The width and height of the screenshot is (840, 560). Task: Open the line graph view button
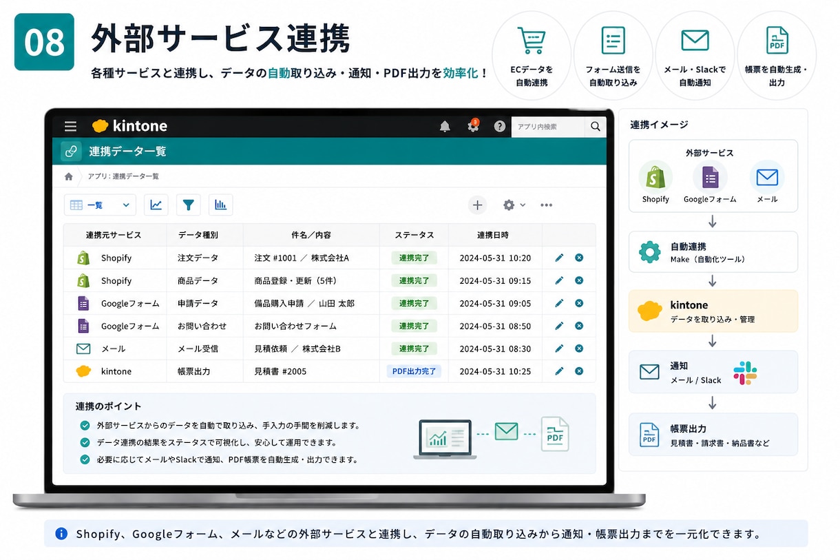click(x=156, y=205)
